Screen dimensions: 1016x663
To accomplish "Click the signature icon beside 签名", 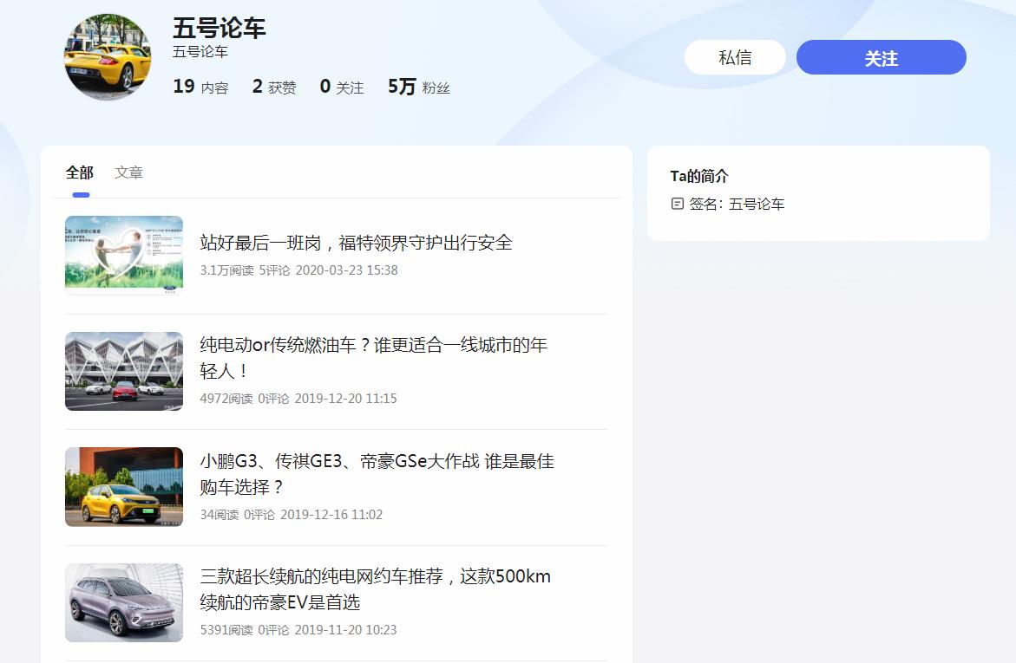I will click(x=677, y=204).
